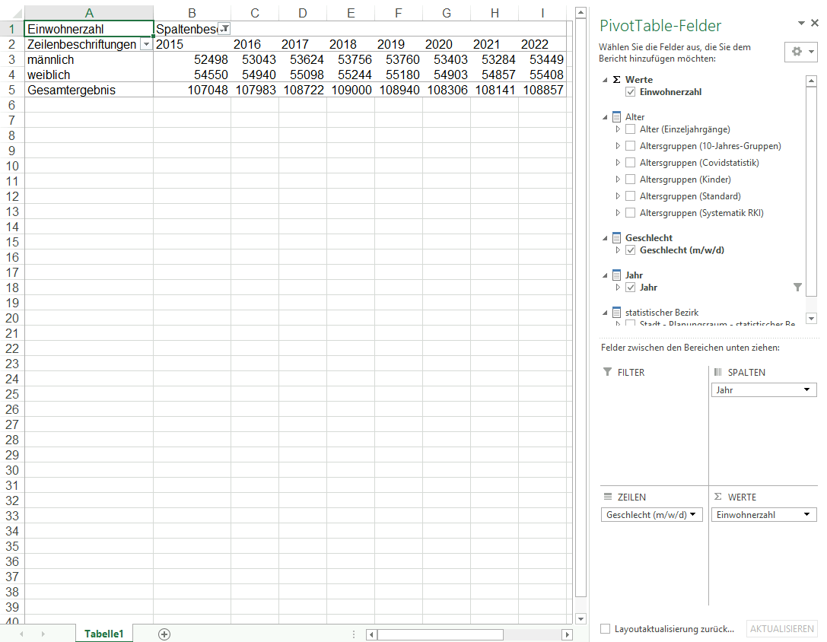This screenshot has height=642, width=827.
Task: Click the statistischer Bezirk table icon
Action: point(616,313)
